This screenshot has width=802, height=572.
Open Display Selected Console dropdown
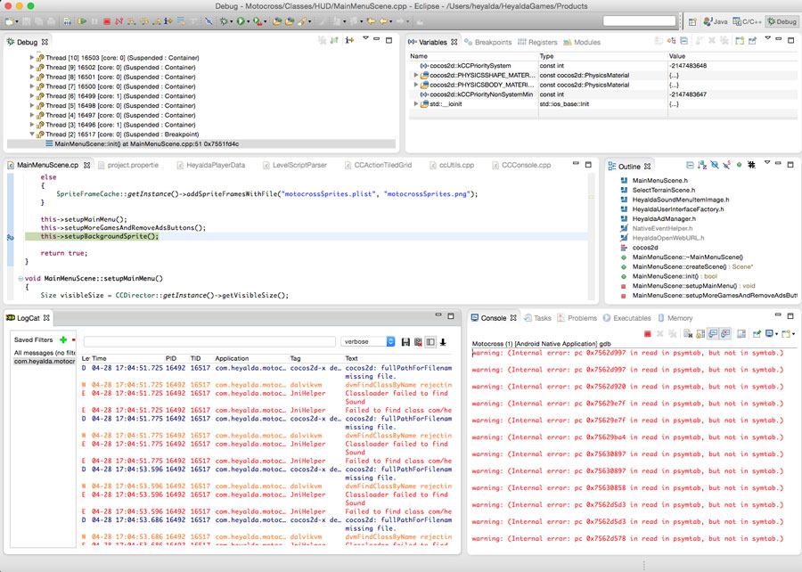click(x=777, y=334)
